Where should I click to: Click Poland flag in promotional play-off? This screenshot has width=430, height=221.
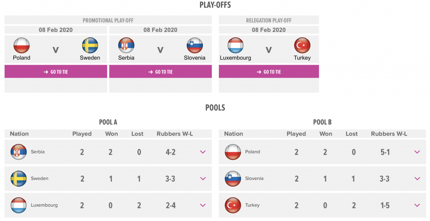click(x=21, y=45)
